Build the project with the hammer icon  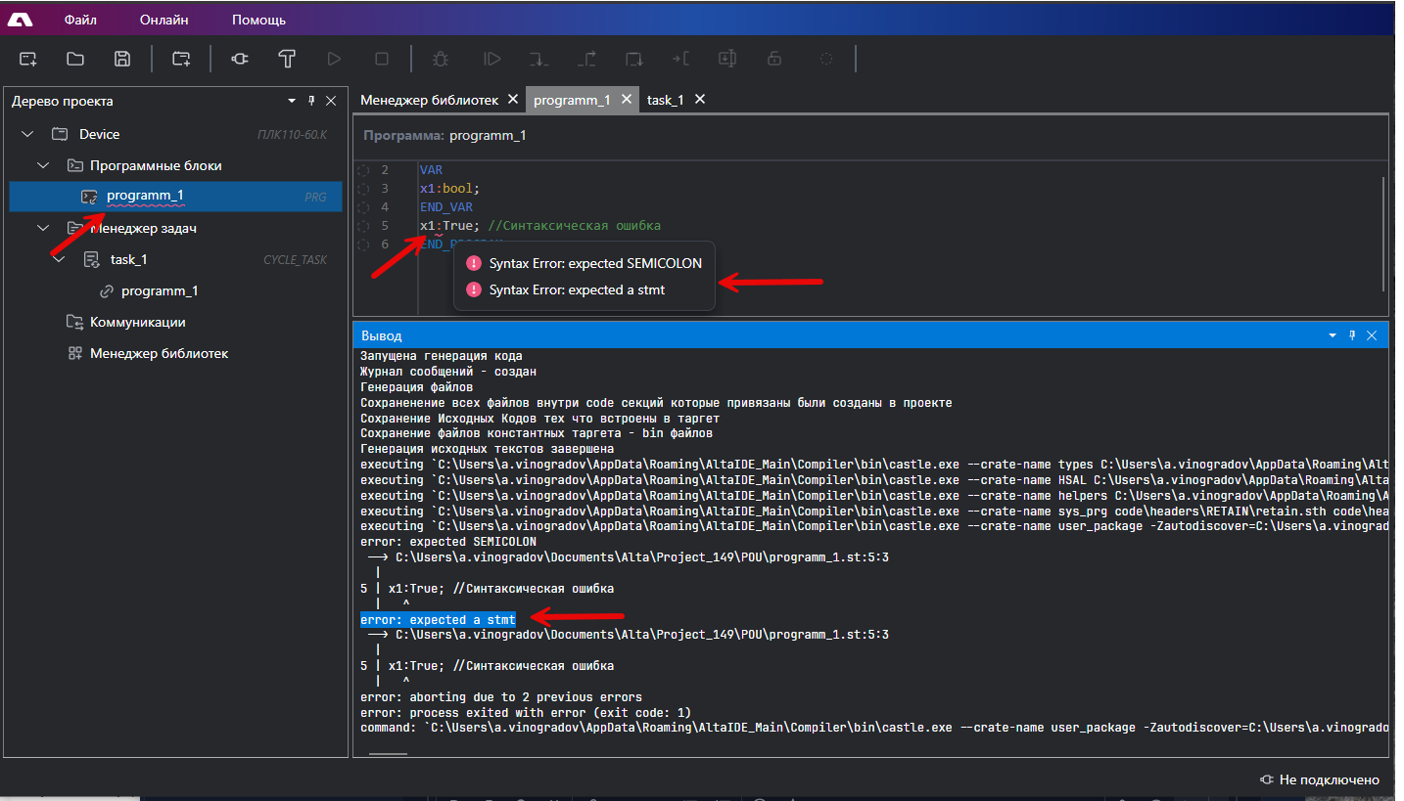pos(287,59)
